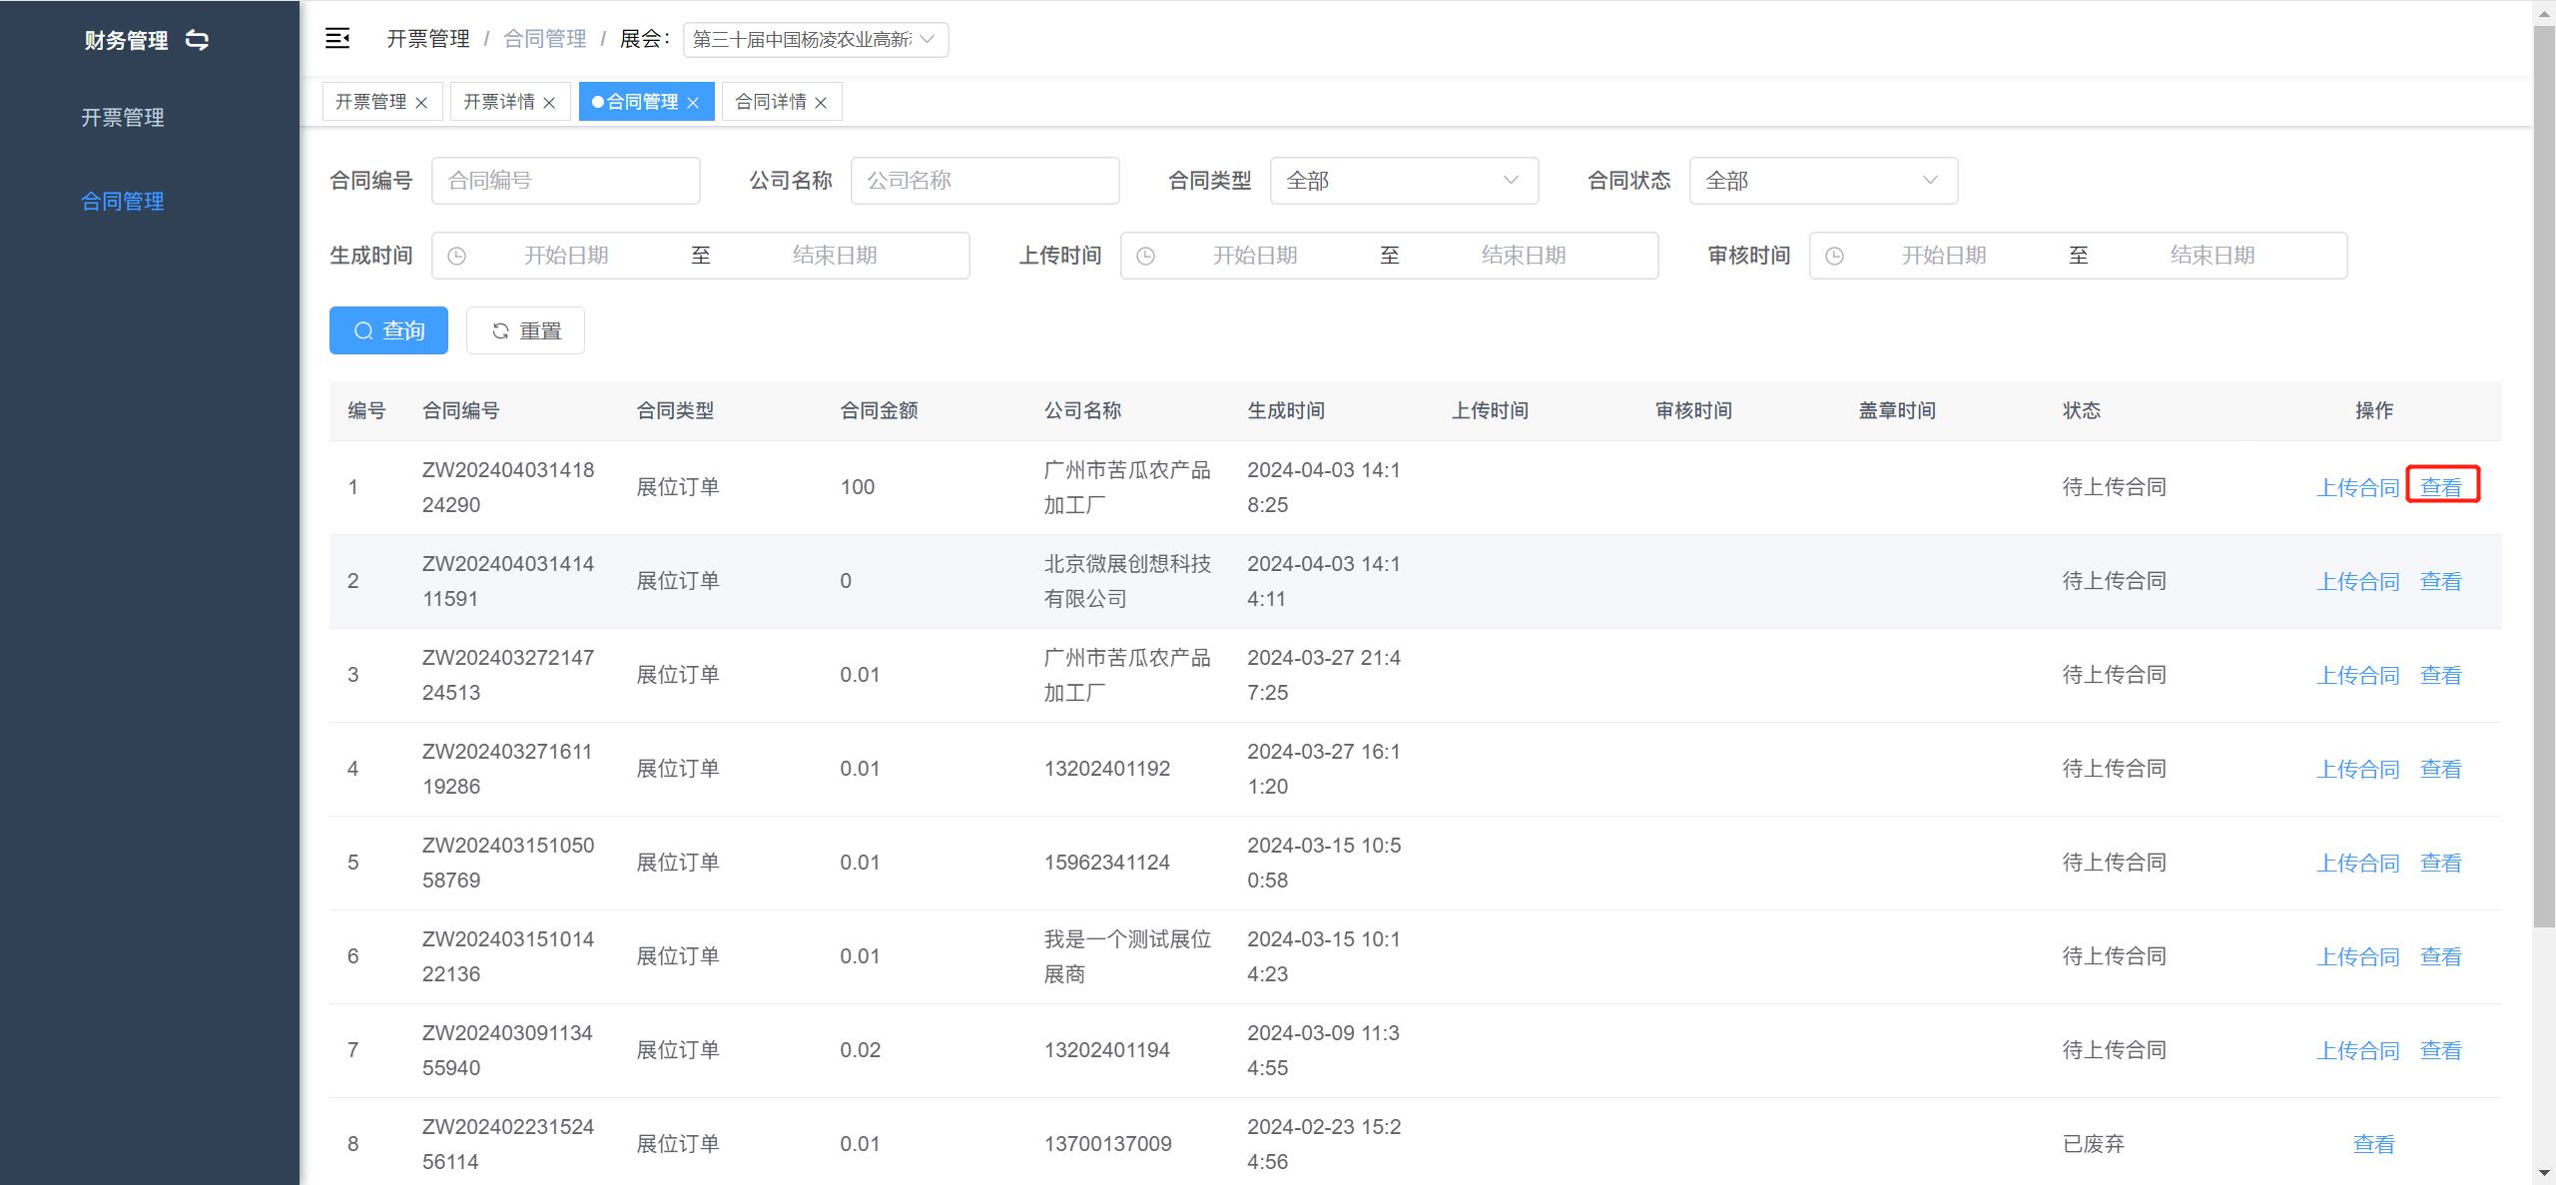The image size is (2556, 1185).
Task: Click 查看 for contract ZW20240327214724513
Action: (x=2441, y=675)
